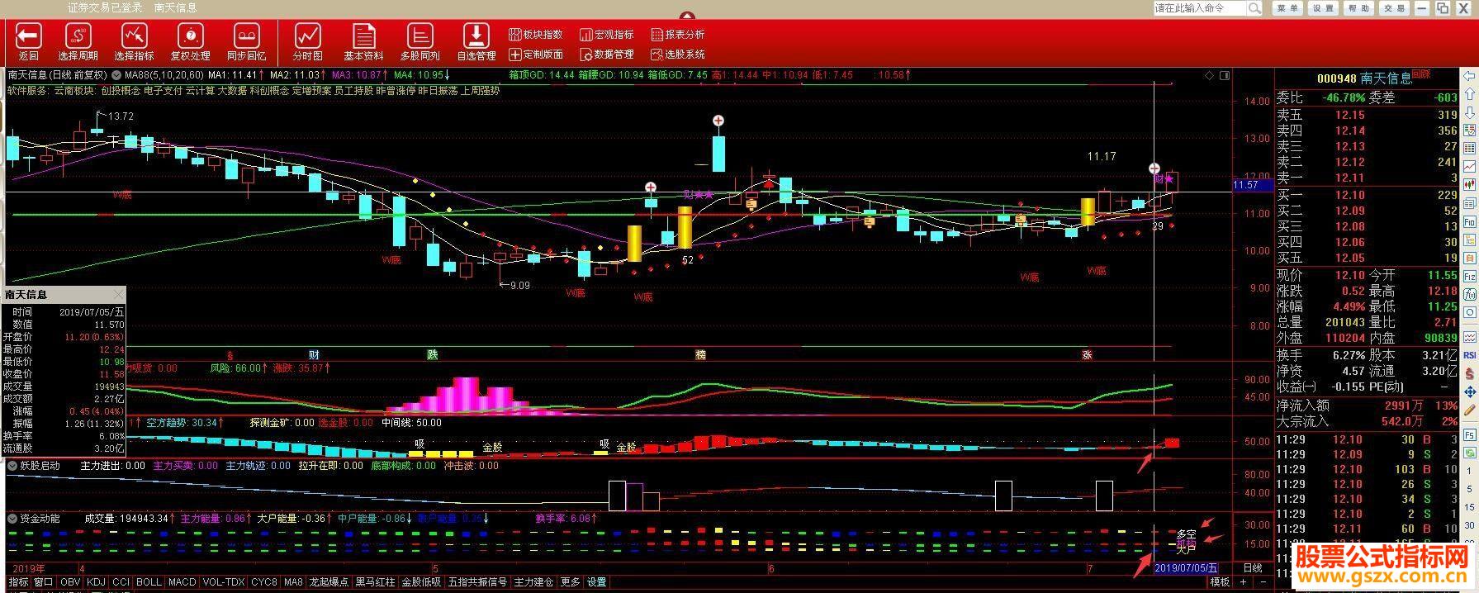Switch to the VOL-TDX indicator tab

point(224,582)
